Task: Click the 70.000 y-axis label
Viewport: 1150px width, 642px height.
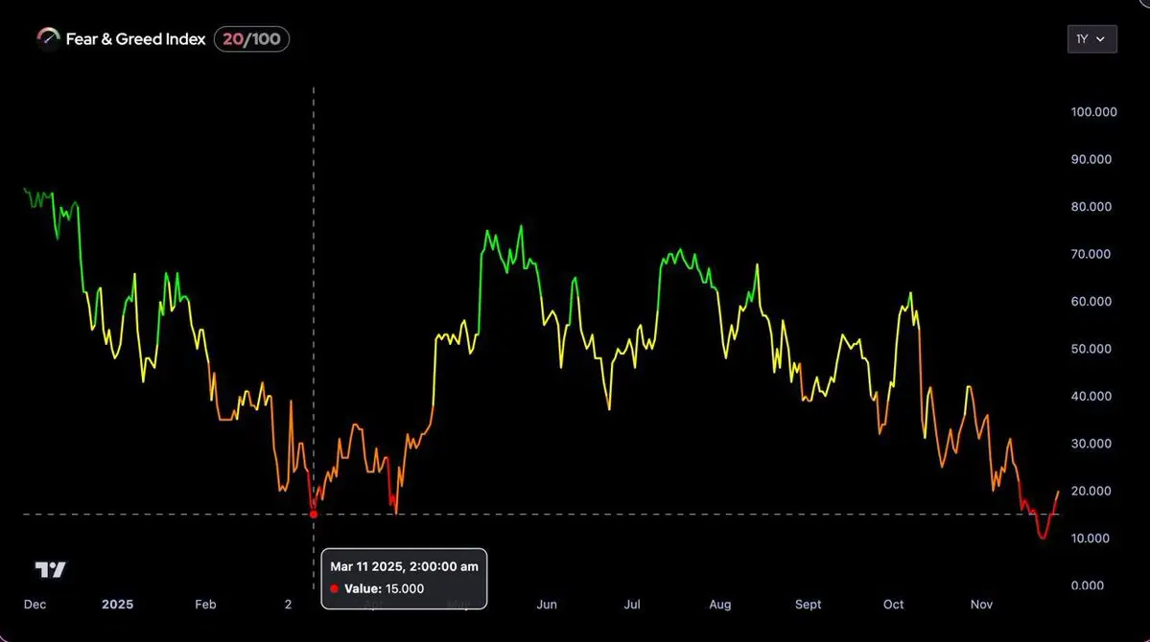Action: coord(1091,254)
